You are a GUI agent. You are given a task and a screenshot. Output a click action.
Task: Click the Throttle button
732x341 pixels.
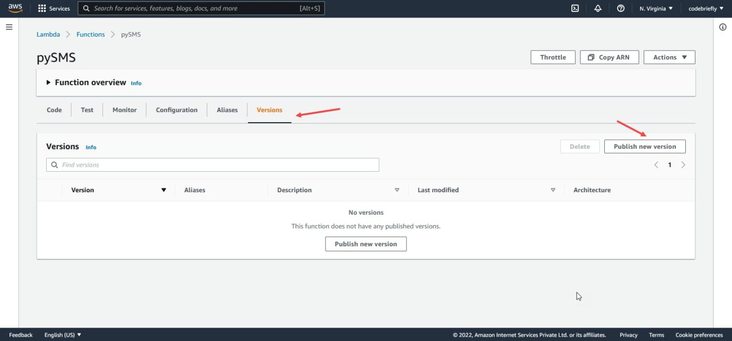[553, 57]
